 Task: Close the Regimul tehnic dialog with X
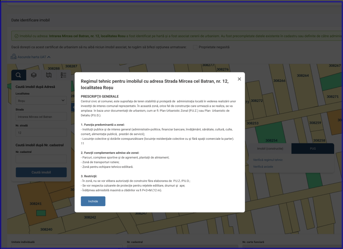tap(239, 79)
